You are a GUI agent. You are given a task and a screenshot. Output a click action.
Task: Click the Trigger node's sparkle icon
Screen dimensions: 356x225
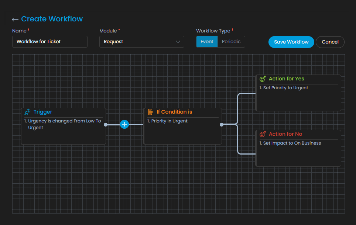pyautogui.click(x=27, y=112)
